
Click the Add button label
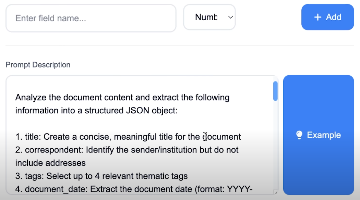click(x=334, y=17)
